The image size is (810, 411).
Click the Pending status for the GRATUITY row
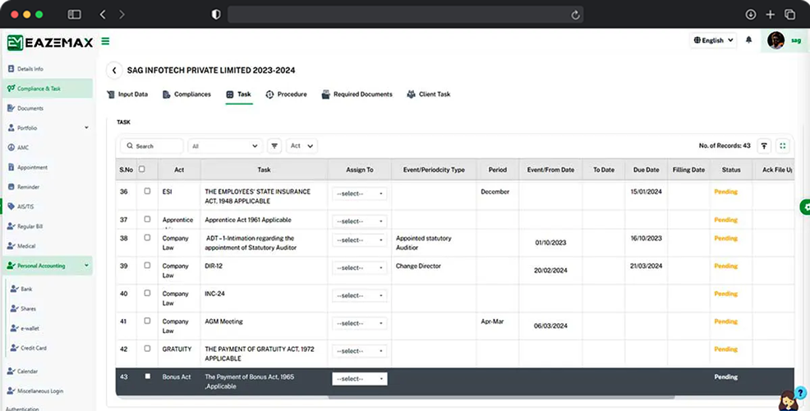[x=726, y=349]
